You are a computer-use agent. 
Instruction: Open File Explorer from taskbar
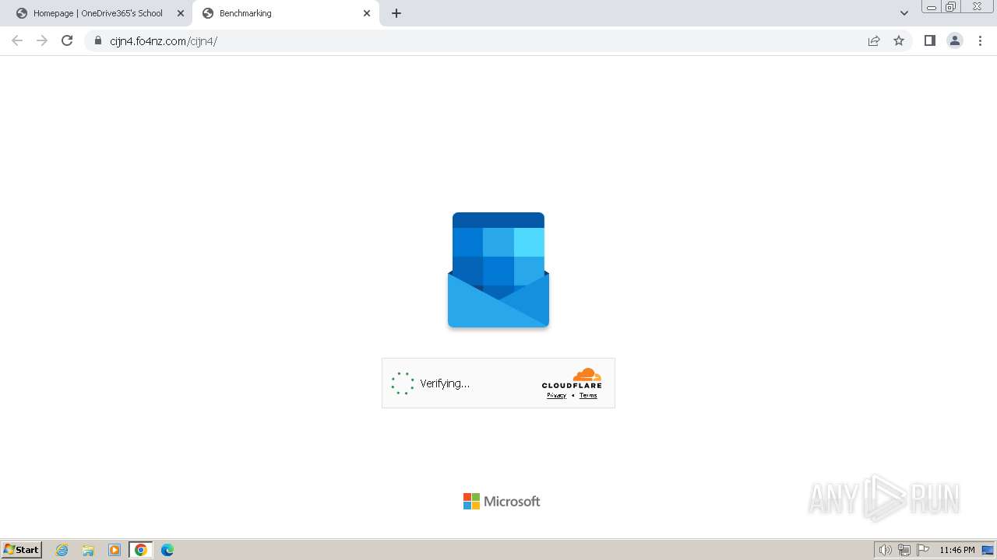pyautogui.click(x=88, y=550)
